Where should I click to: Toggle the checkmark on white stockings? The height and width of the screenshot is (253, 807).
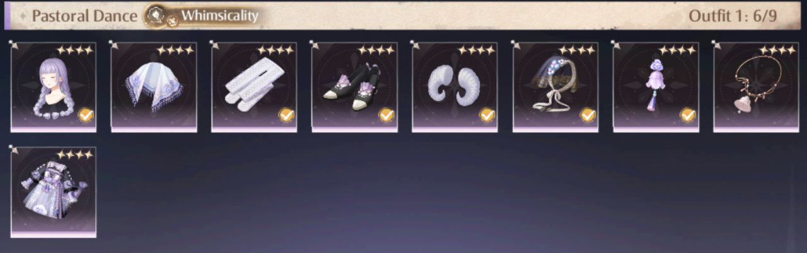tap(286, 115)
